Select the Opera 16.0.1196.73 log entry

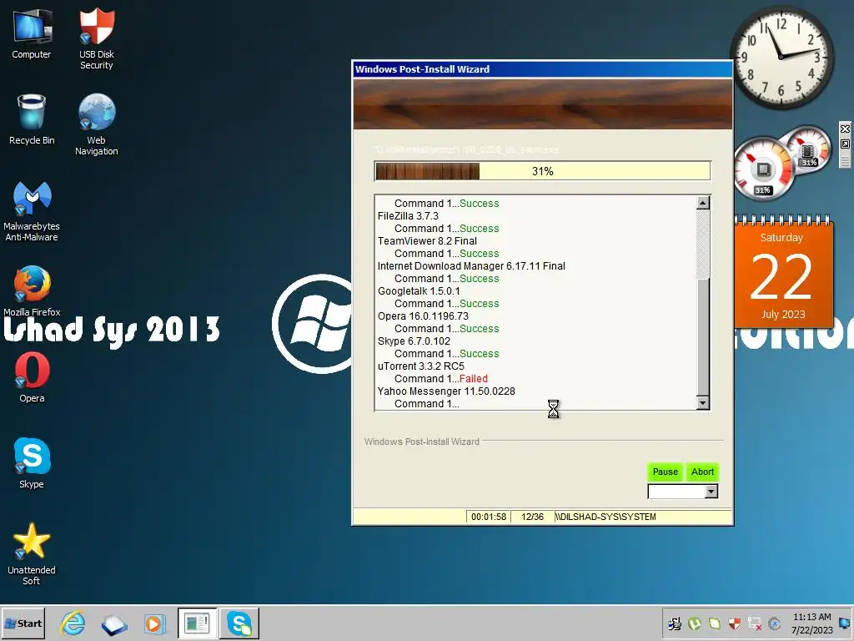423,316
